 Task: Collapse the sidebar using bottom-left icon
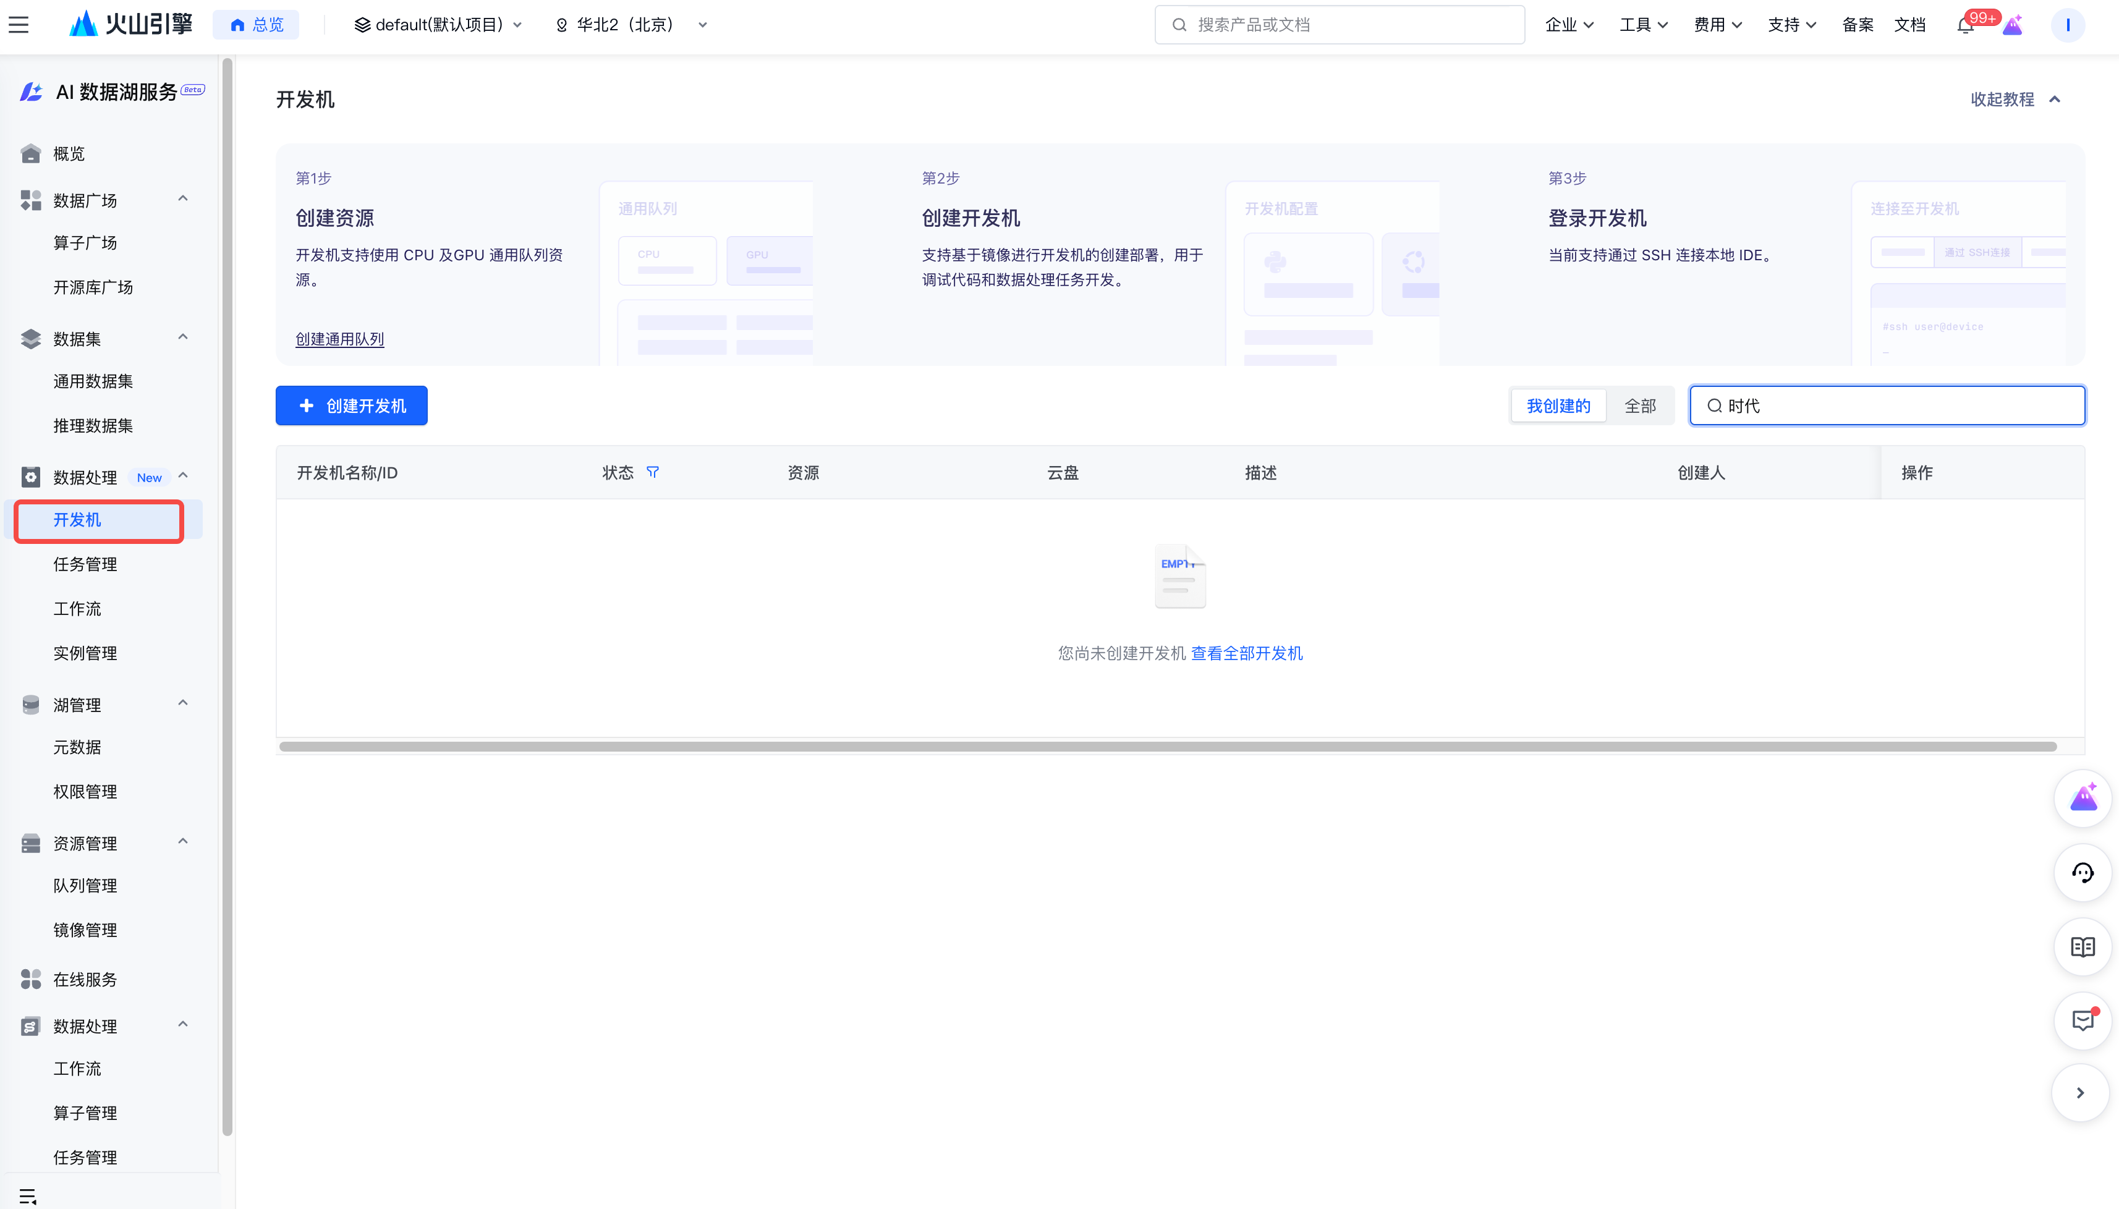[27, 1196]
